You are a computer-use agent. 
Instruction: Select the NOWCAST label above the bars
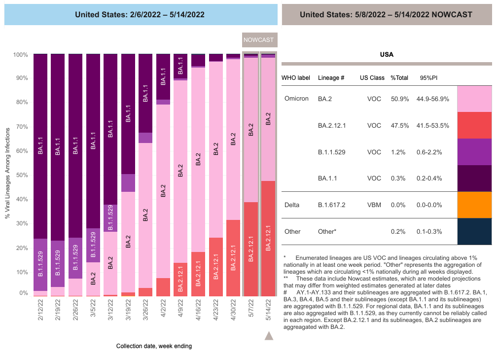tap(260, 40)
